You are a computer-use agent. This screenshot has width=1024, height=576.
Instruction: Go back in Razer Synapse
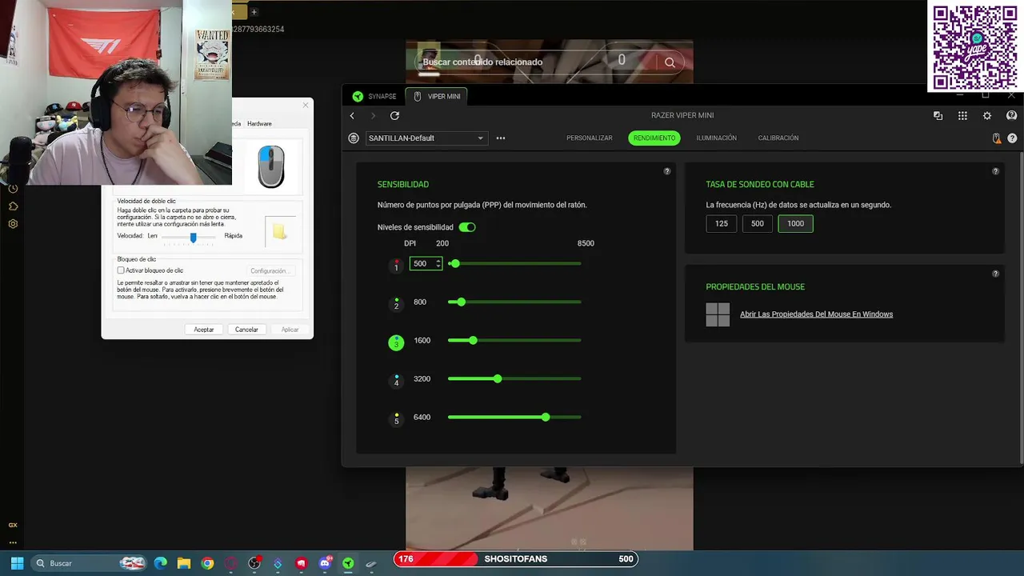(352, 116)
